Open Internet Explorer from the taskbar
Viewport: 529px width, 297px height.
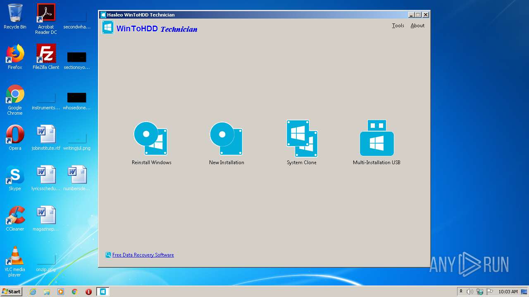[33, 292]
